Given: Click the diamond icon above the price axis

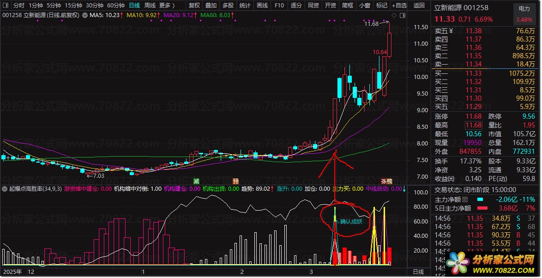Looking at the screenshot, I should pos(394,16).
